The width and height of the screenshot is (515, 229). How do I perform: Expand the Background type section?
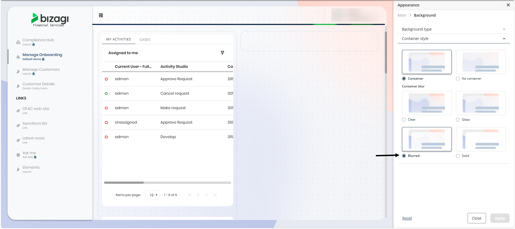click(454, 29)
